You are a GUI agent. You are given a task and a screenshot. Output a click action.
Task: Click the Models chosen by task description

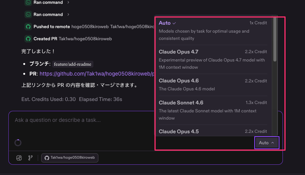click(204, 35)
